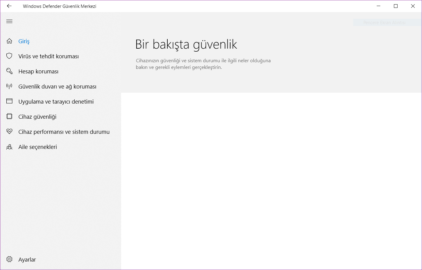Open Virüs ve tehdit koruması page
422x270 pixels.
(48, 56)
